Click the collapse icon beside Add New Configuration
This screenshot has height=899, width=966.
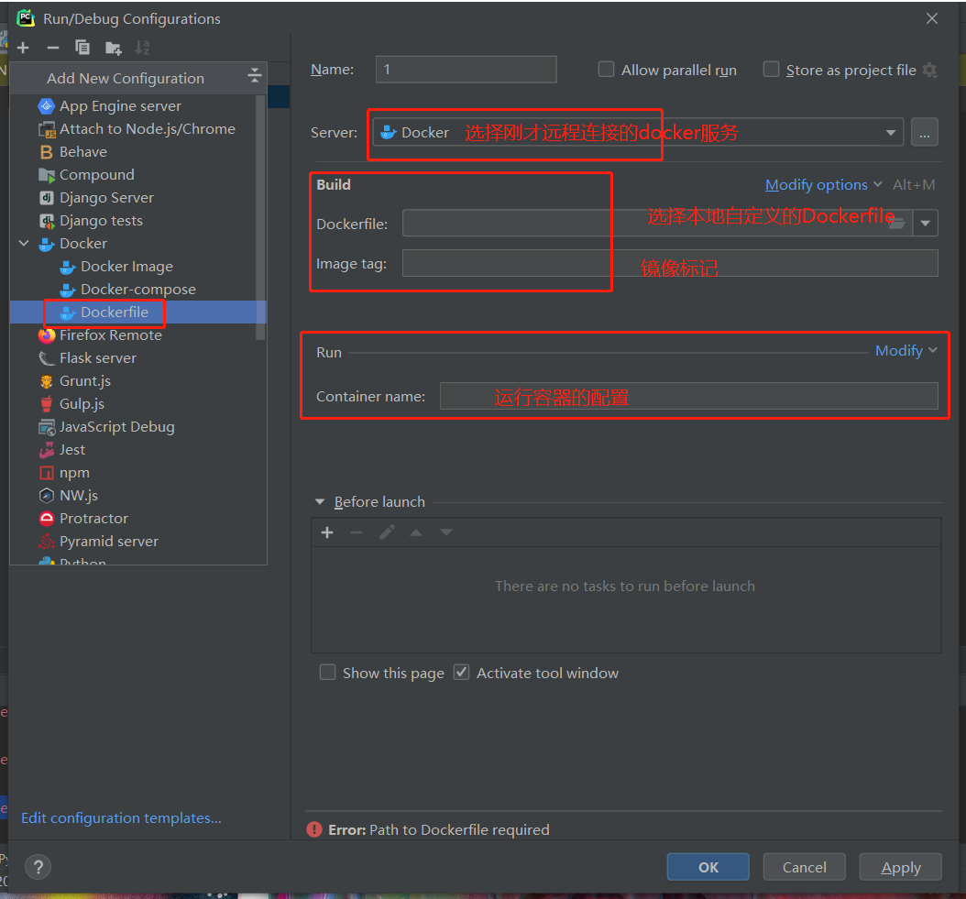pos(255,76)
